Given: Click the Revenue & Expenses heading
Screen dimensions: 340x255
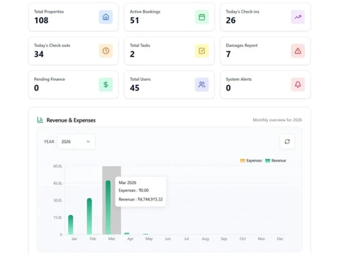Looking at the screenshot, I should click(71, 120).
